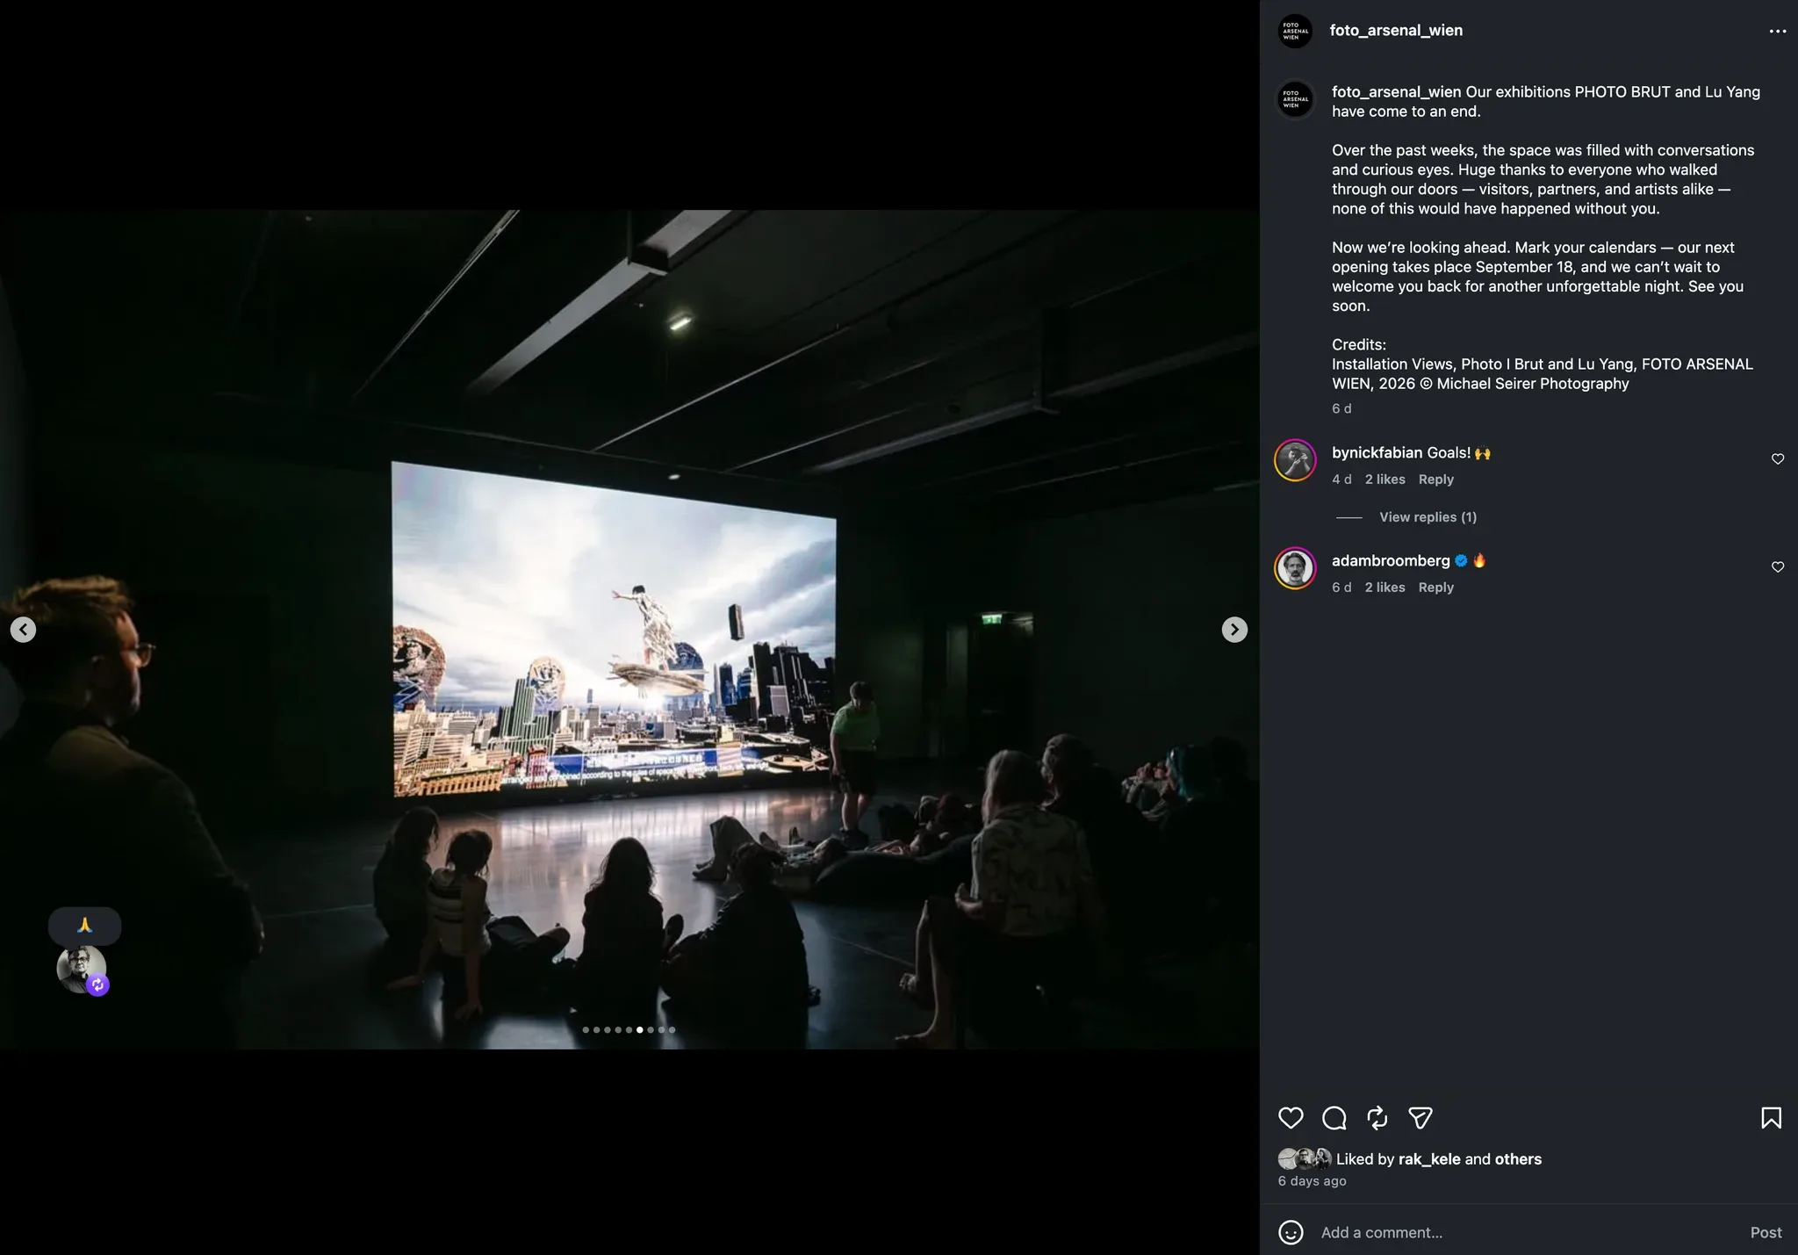The image size is (1798, 1255).
Task: Open the adambroomberg username link
Action: click(1391, 561)
